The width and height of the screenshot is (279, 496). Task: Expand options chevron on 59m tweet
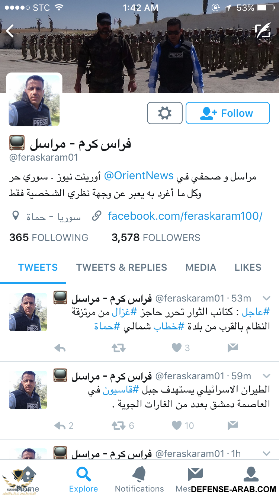pos(266,376)
